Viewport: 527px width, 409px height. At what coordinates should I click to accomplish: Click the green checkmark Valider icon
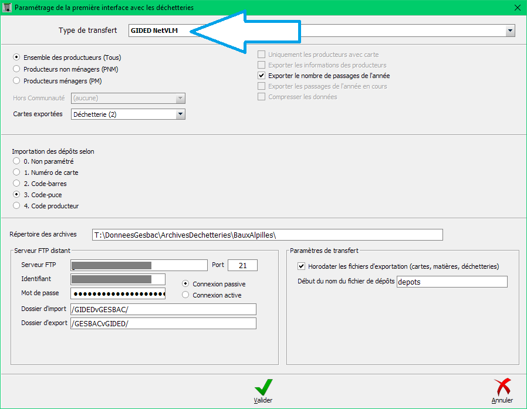coord(263,387)
